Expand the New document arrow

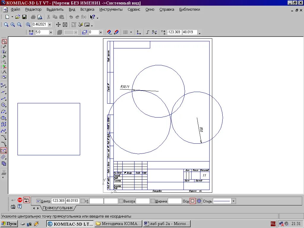coord(12,17)
